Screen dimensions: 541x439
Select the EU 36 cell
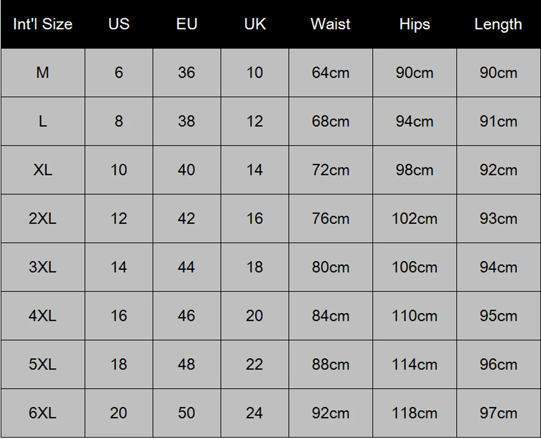point(186,72)
